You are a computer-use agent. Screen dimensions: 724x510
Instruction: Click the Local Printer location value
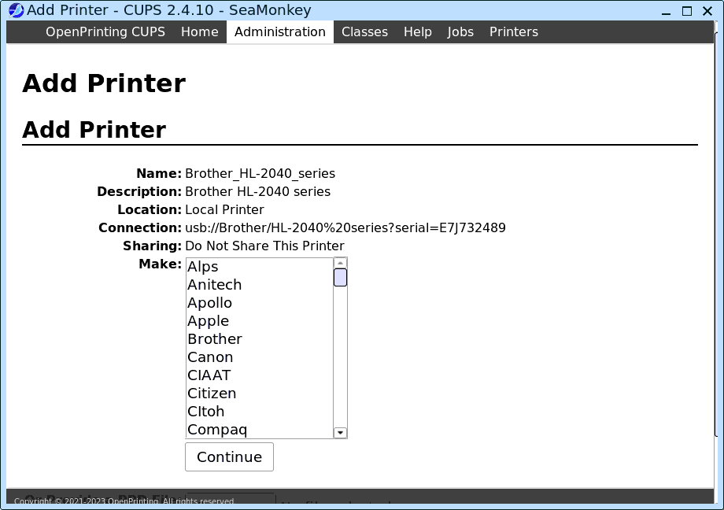(224, 209)
